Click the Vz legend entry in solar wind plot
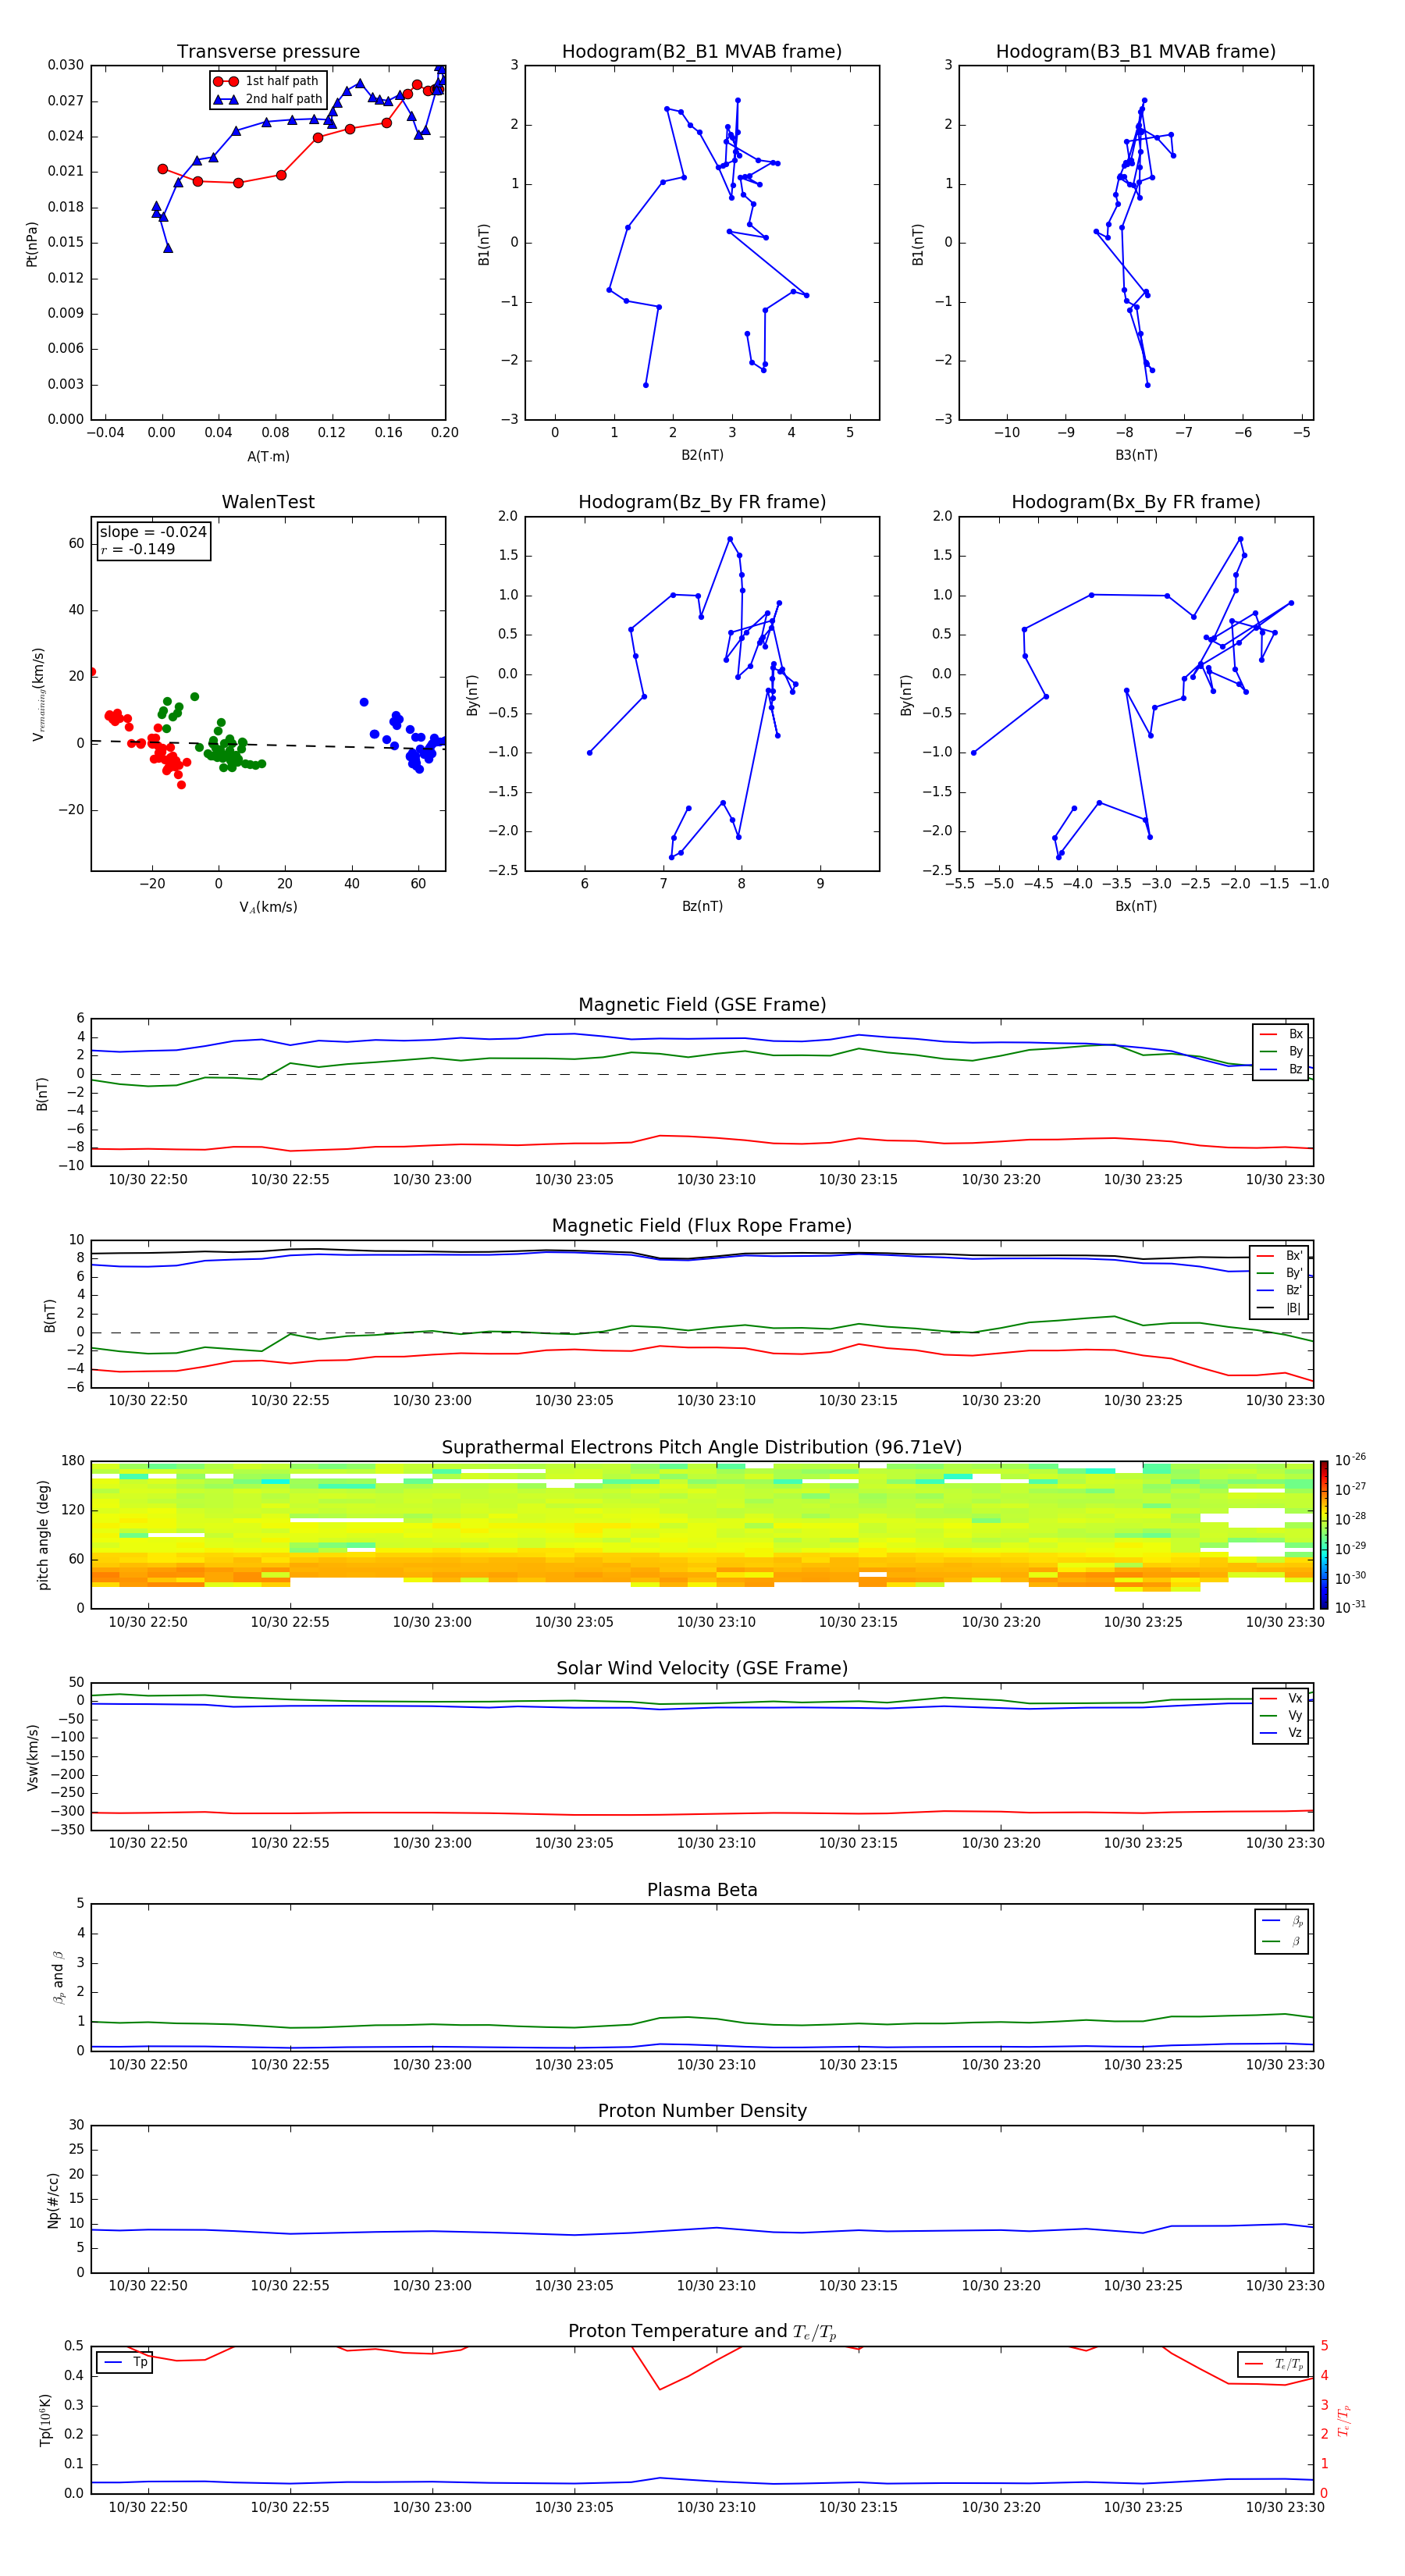This screenshot has height=2576, width=1405. 1281,1733
